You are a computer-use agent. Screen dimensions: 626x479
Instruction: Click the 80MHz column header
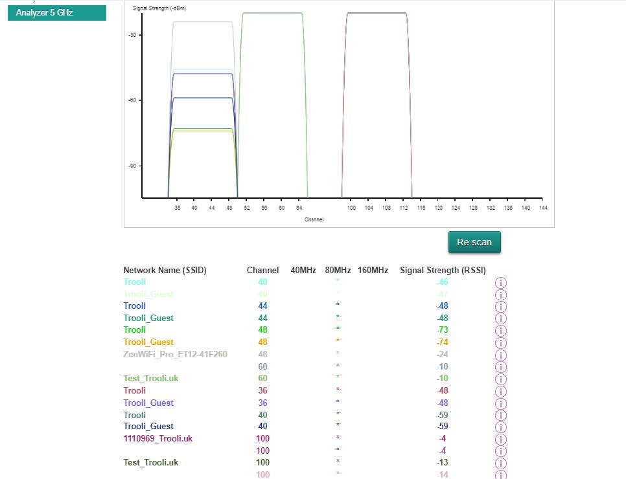(338, 271)
